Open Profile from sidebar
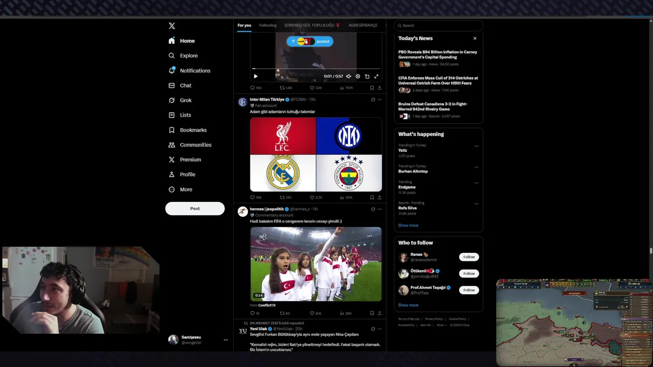 182,174
